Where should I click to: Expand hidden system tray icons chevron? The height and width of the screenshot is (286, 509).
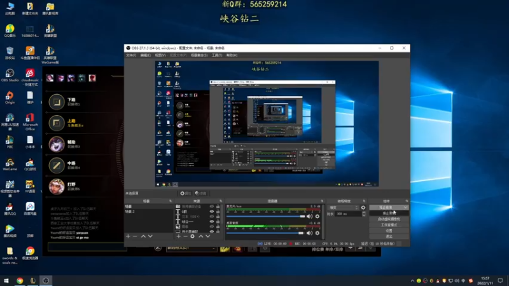tap(412, 281)
